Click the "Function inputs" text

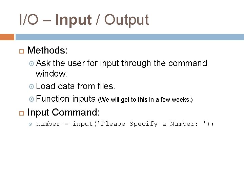coord(66,99)
